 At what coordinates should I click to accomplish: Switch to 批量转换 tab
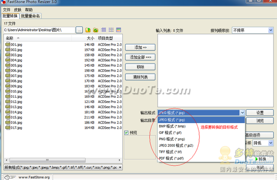pos(10,16)
